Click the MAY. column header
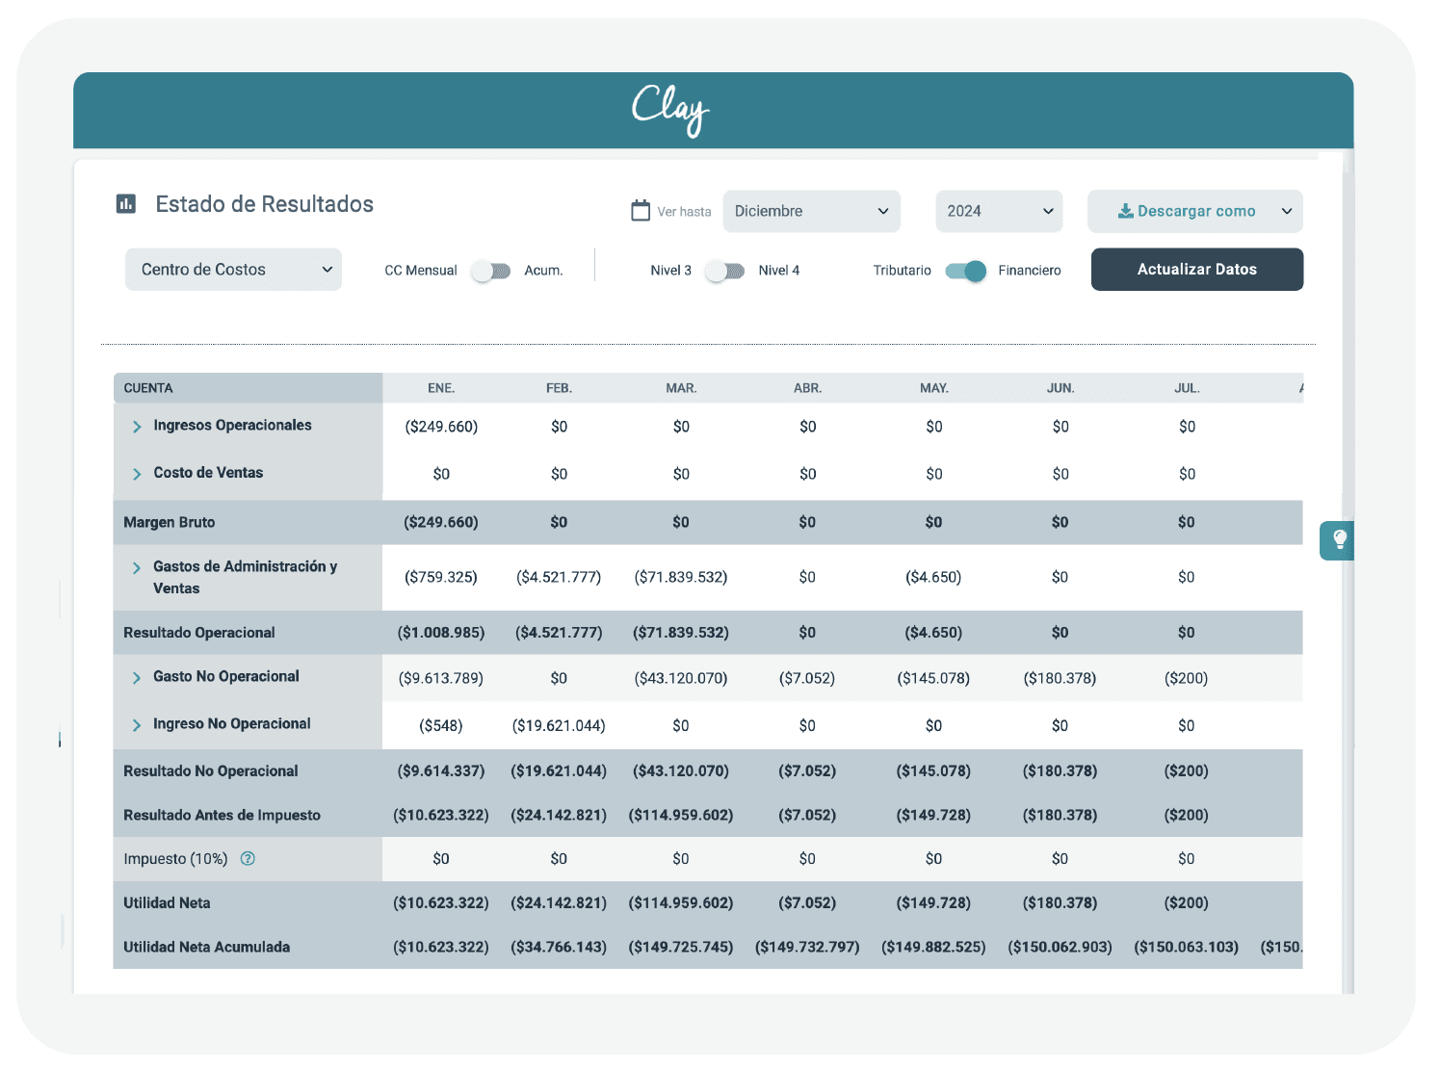1440x1070 pixels. click(x=933, y=388)
